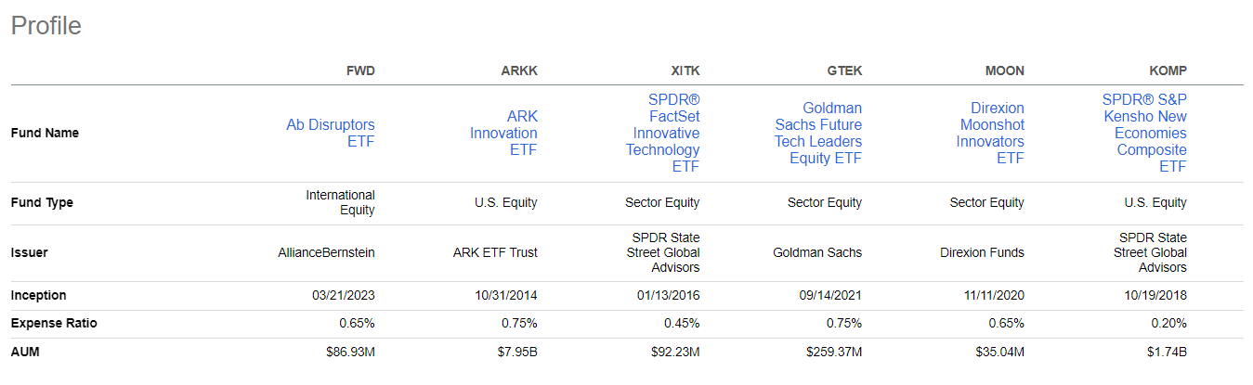Select the Fund Name row label
The image size is (1253, 385).
pos(45,133)
